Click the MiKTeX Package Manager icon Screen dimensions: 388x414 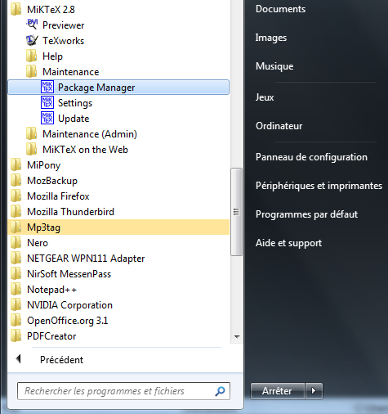pos(47,88)
